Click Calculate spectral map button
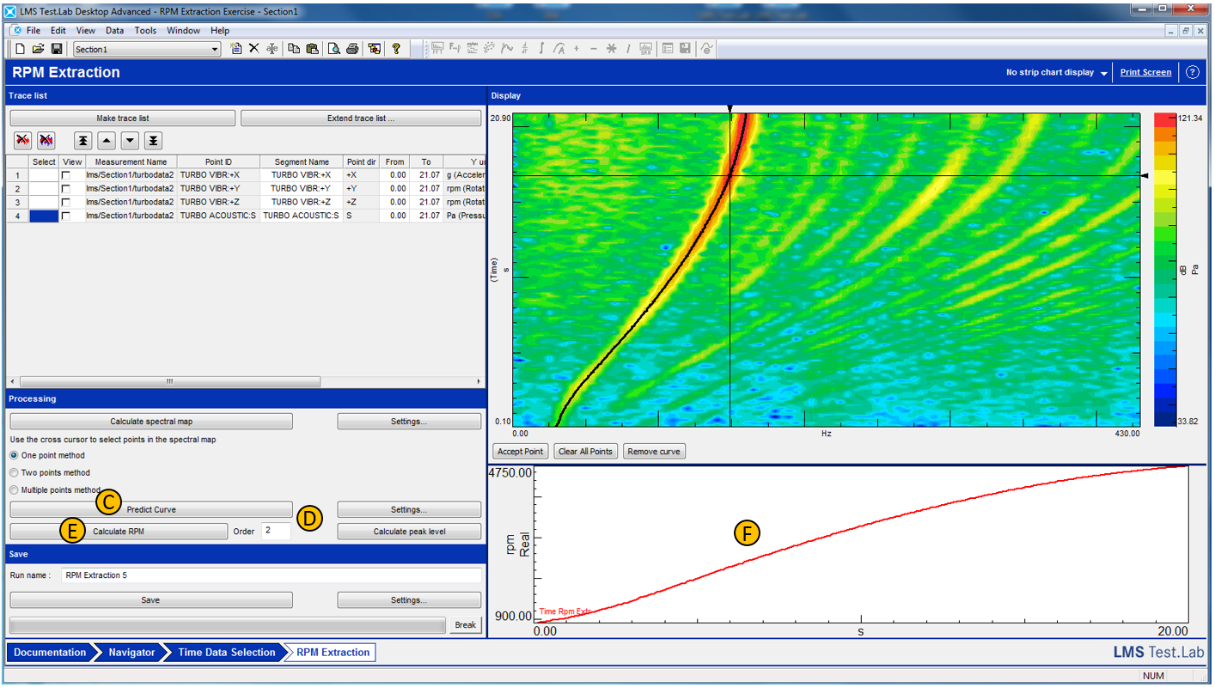 tap(151, 422)
